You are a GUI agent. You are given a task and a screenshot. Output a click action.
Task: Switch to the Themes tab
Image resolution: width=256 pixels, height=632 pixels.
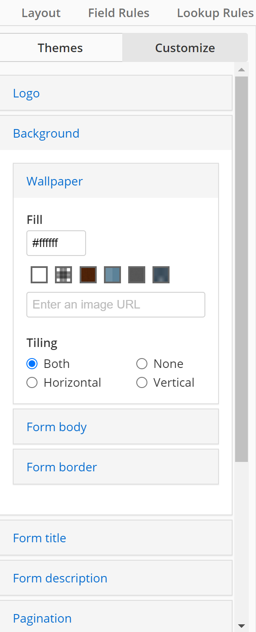click(60, 47)
